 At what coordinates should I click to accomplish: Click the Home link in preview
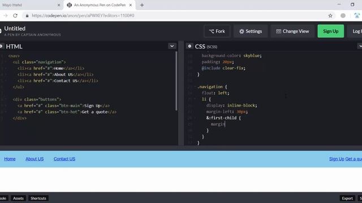tap(10, 159)
